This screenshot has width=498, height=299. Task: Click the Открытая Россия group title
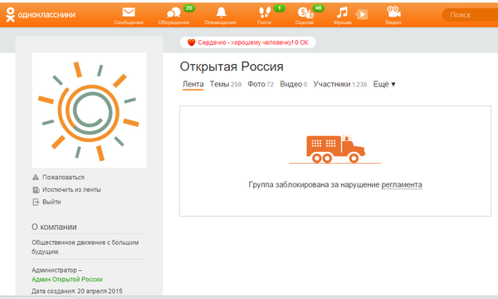tap(232, 66)
